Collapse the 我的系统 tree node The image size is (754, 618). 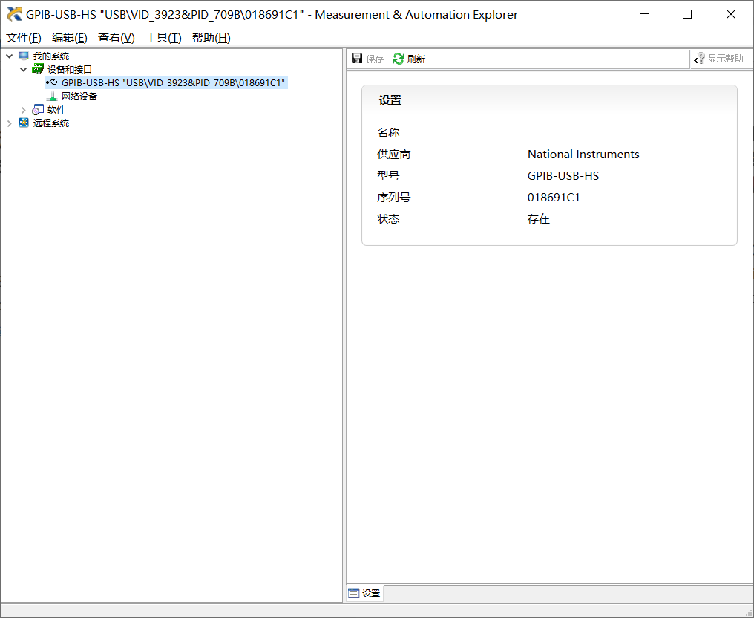[9, 55]
